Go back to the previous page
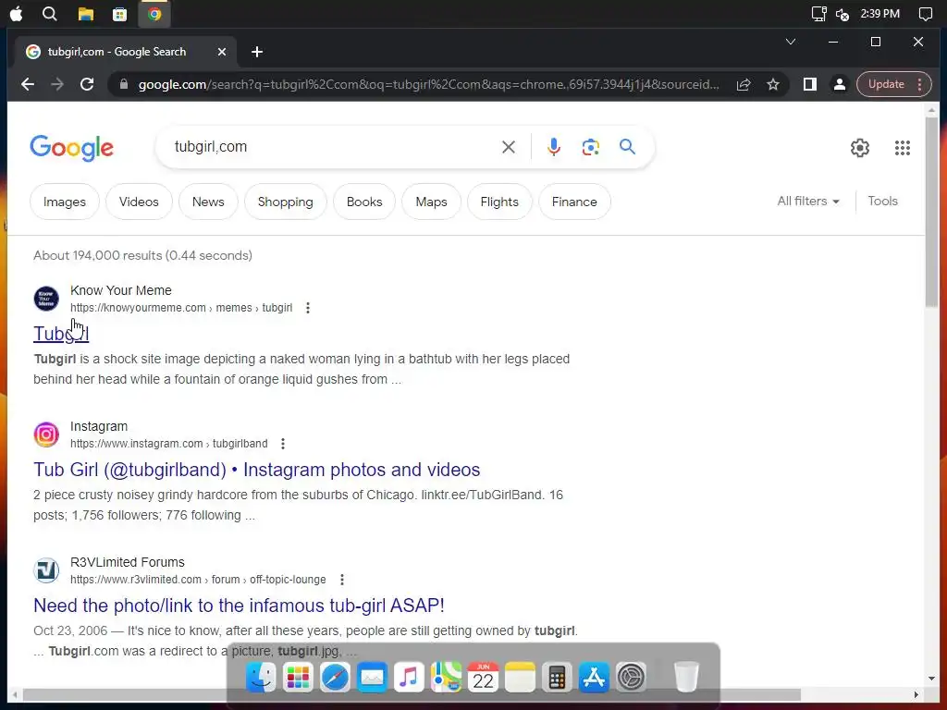This screenshot has width=947, height=710. tap(28, 84)
